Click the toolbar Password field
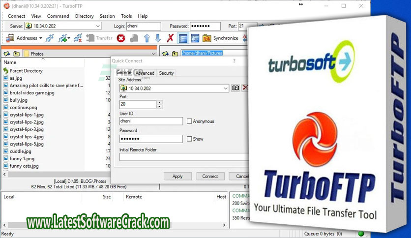Screen dimensions: 411x238 205,26
